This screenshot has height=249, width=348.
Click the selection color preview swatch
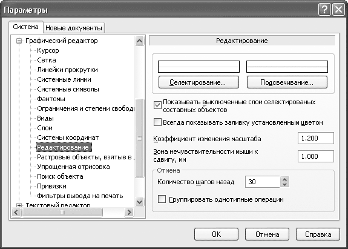pos(199,67)
